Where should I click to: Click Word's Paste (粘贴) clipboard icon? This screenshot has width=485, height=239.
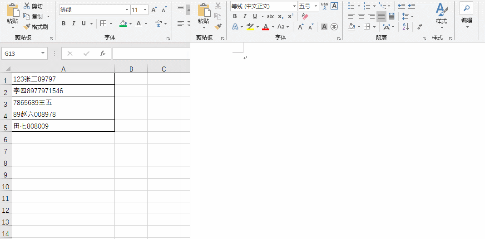(203, 10)
